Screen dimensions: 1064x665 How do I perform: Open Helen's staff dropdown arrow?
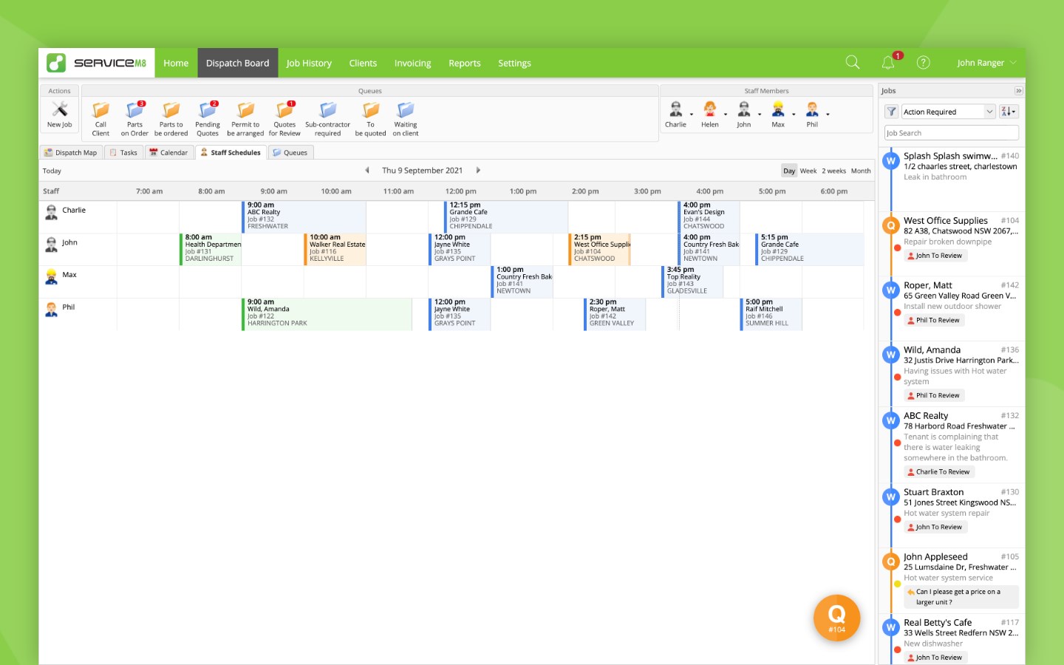click(x=726, y=115)
